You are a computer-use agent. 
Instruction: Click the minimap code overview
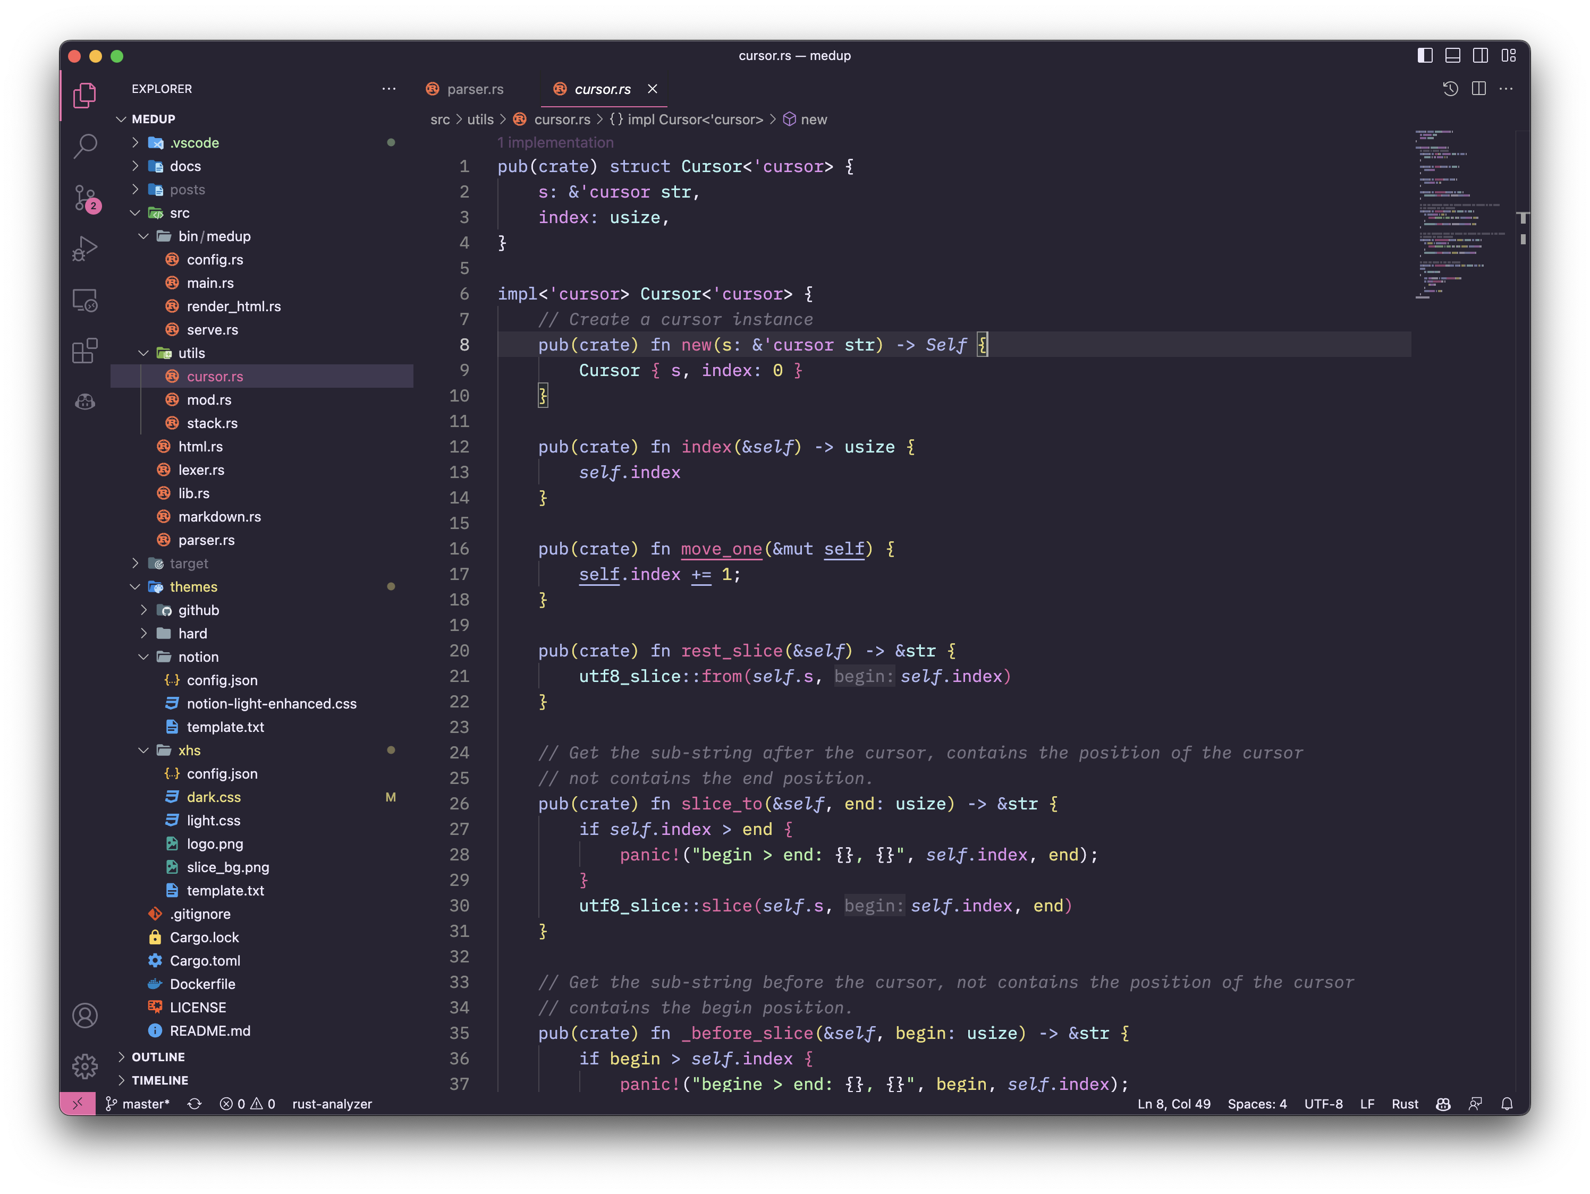1459,216
